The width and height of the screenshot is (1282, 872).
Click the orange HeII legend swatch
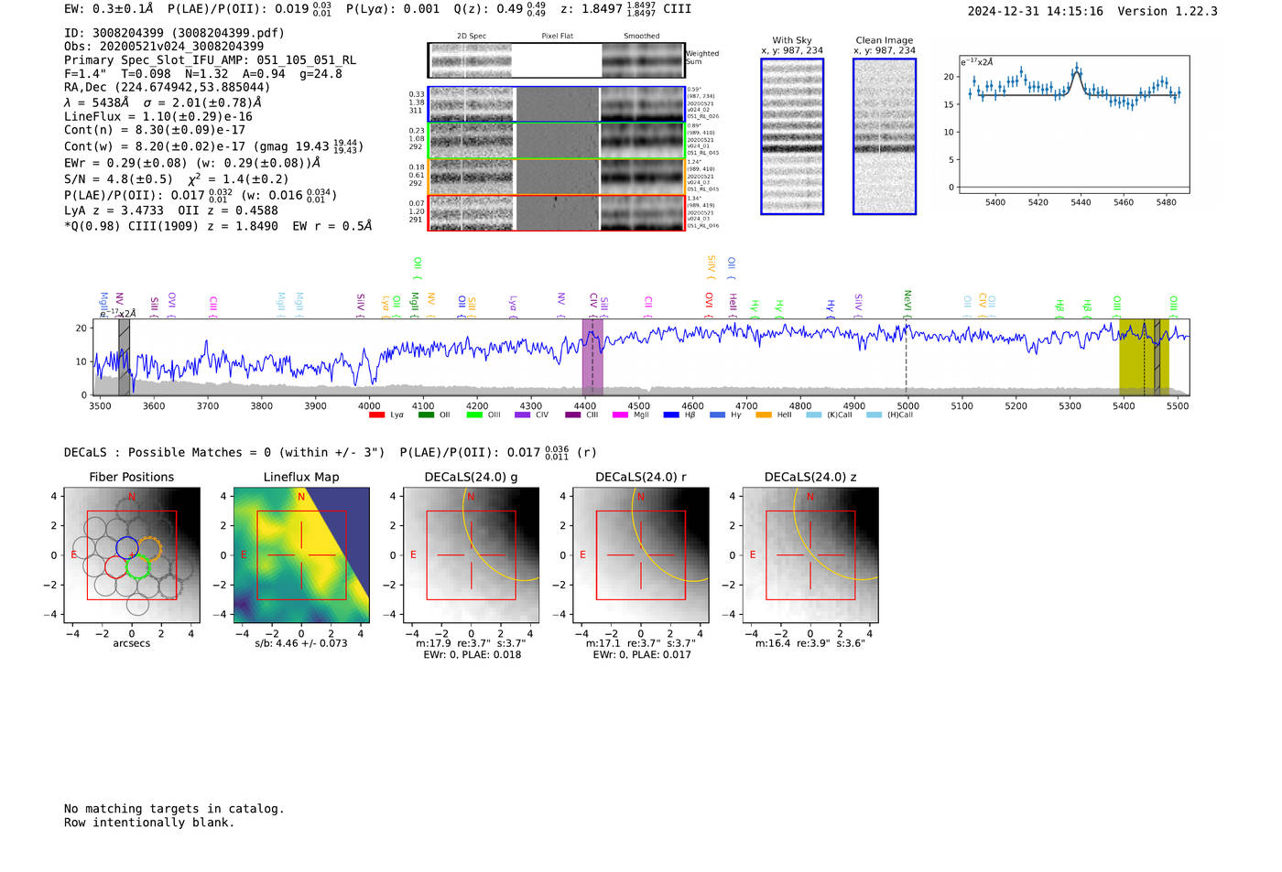(764, 415)
